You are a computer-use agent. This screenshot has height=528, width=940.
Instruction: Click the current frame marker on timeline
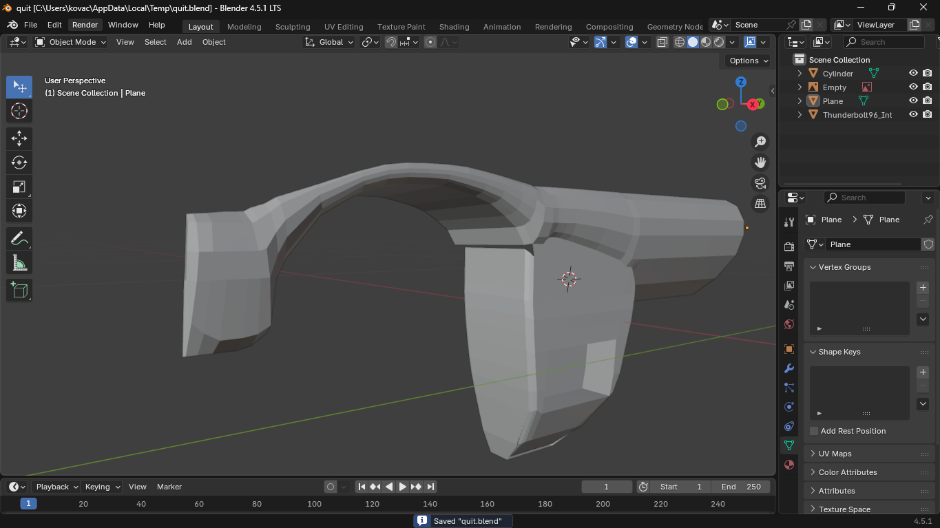28,504
